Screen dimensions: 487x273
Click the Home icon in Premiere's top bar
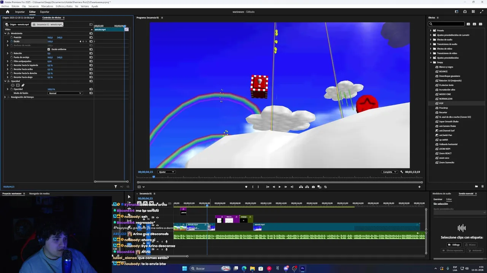point(7,12)
